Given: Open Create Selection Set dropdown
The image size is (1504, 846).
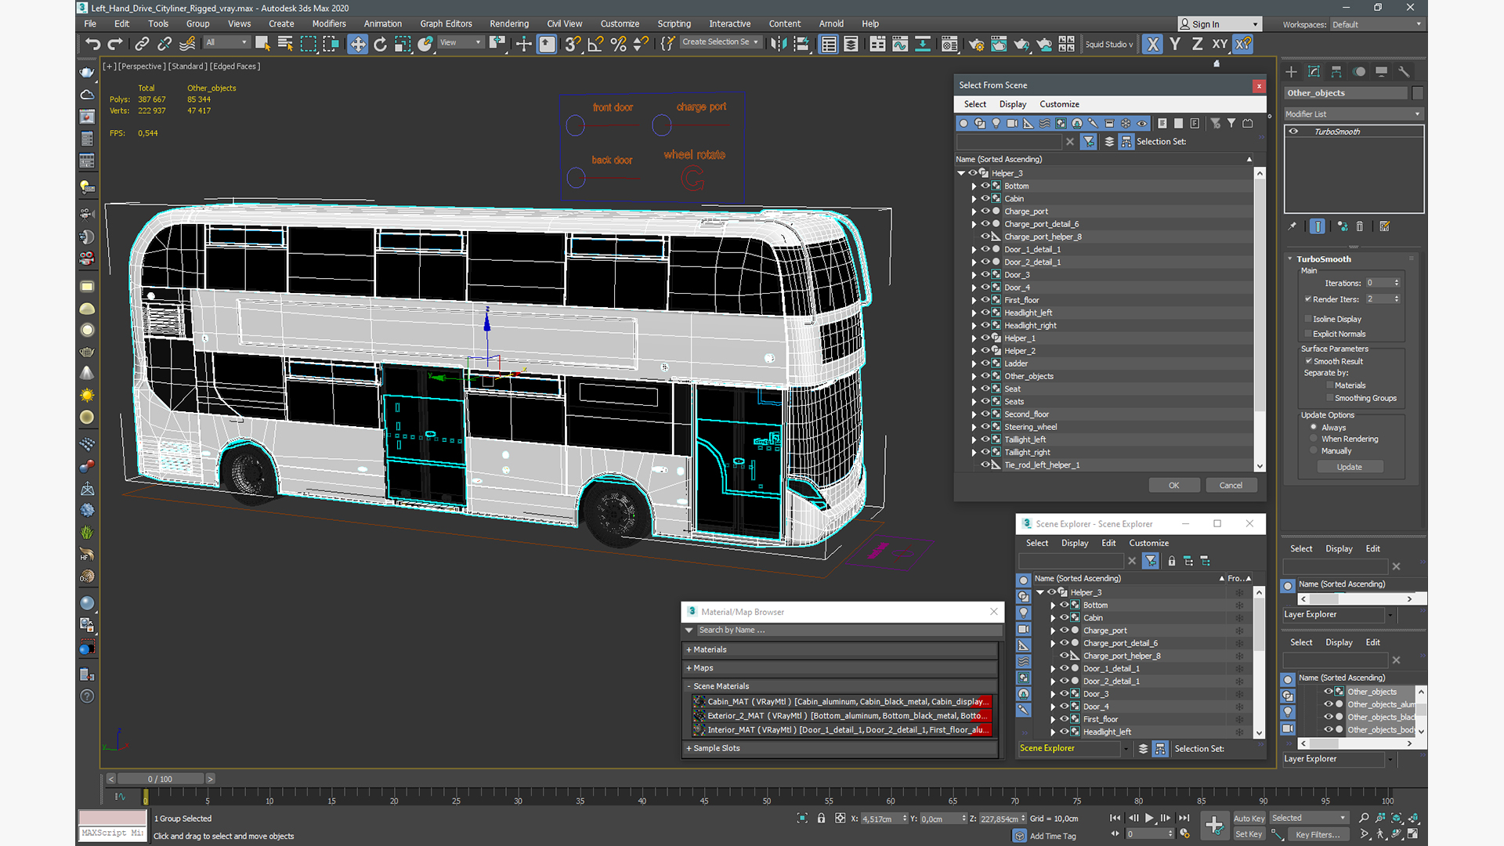Looking at the screenshot, I should point(720,42).
